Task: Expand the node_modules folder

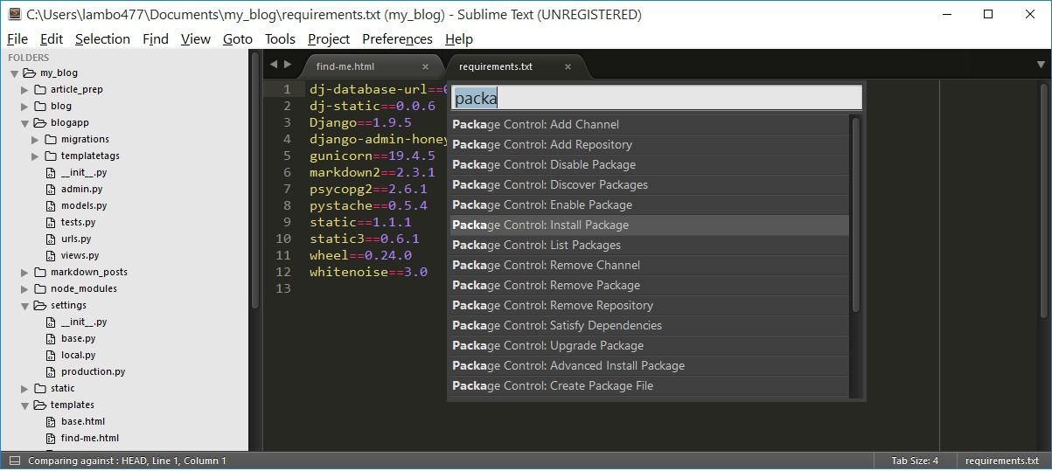Action: [x=26, y=289]
